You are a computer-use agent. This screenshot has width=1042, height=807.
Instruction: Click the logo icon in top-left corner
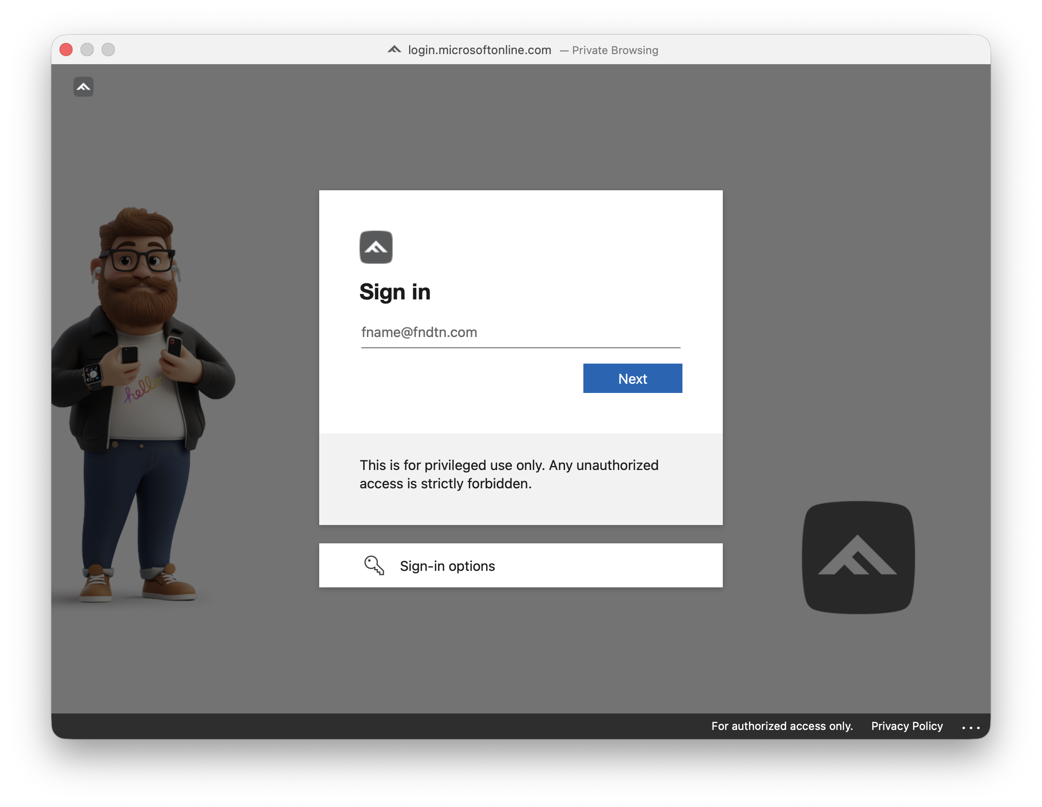tap(83, 87)
